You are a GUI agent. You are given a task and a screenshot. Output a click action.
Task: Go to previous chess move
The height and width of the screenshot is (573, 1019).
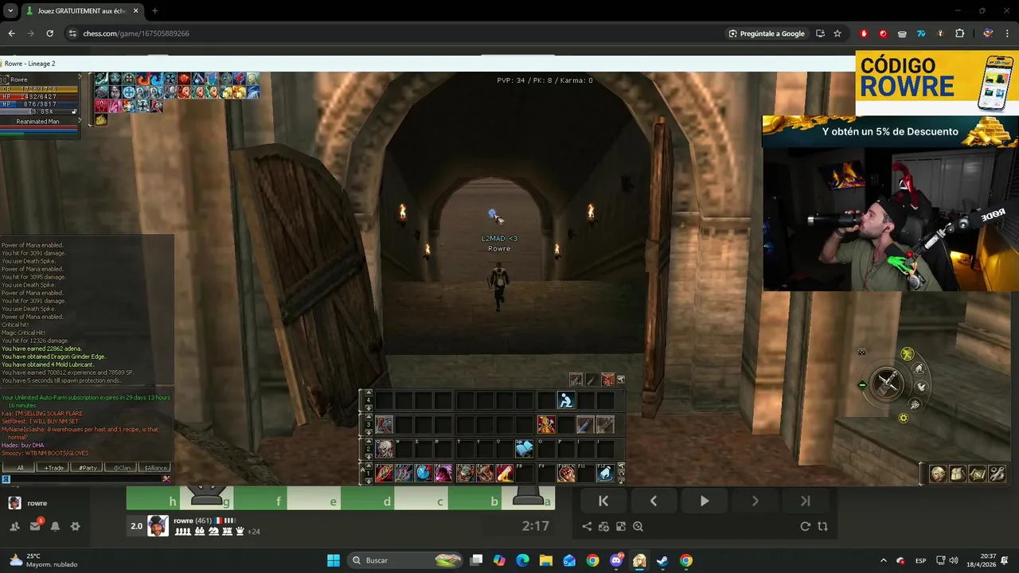click(x=654, y=501)
